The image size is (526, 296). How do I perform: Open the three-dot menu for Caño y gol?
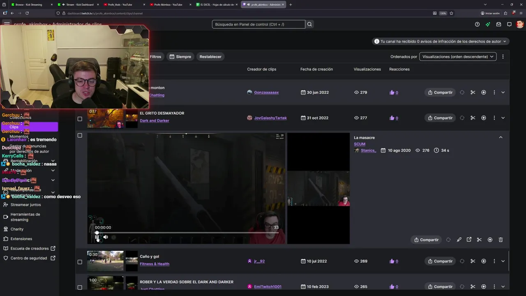coord(494,261)
